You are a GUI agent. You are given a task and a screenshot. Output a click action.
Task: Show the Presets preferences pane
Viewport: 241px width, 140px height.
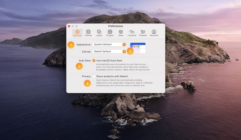143,33
